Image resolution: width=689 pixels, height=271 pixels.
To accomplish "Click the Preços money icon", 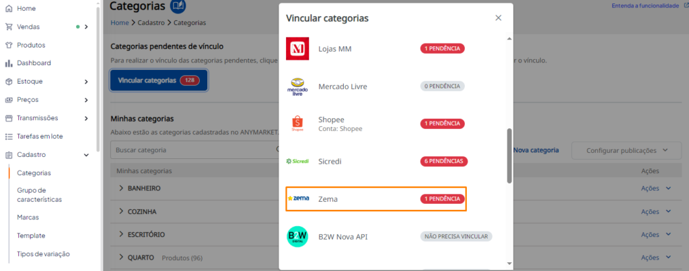I will tap(8, 100).
